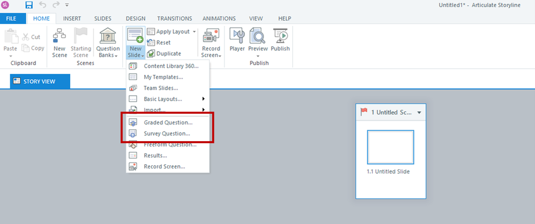Click the STORY VIEW tab
535x224 pixels.
(40, 81)
